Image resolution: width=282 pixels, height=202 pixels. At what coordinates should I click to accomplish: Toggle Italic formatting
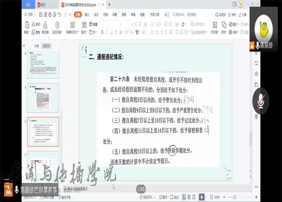point(107,32)
